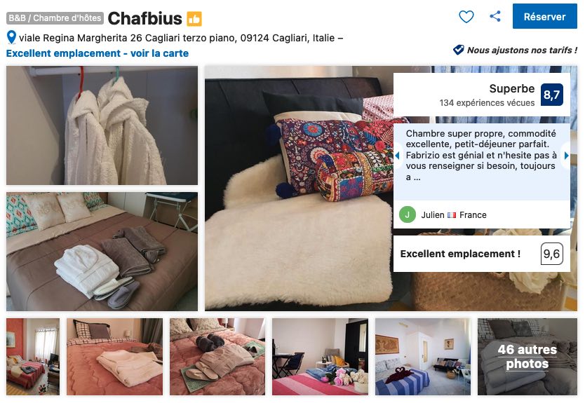Click the 8,7 review score badge
The height and width of the screenshot is (403, 585).
pyautogui.click(x=551, y=95)
